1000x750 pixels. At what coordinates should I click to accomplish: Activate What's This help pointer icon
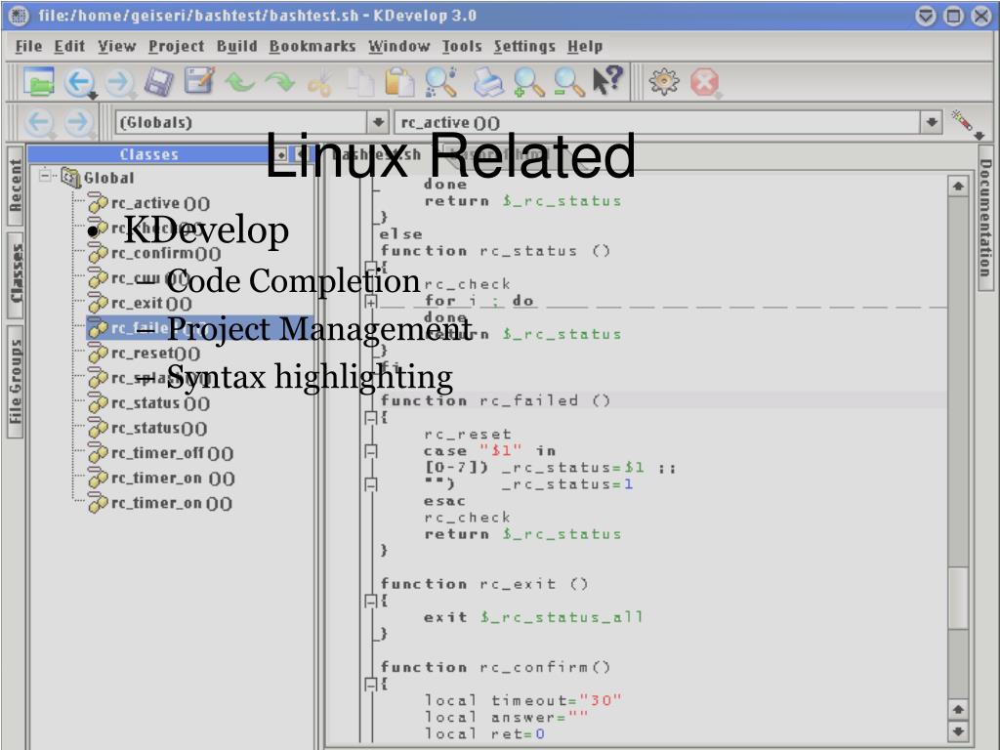click(x=606, y=81)
